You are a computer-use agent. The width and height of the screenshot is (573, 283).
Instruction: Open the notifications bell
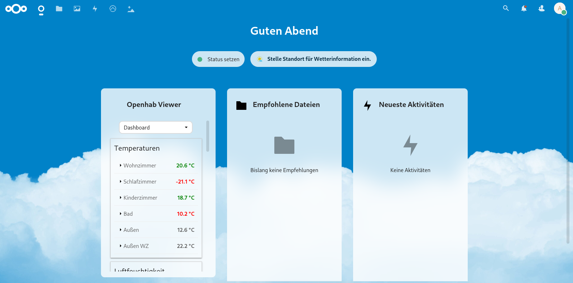[x=524, y=8]
